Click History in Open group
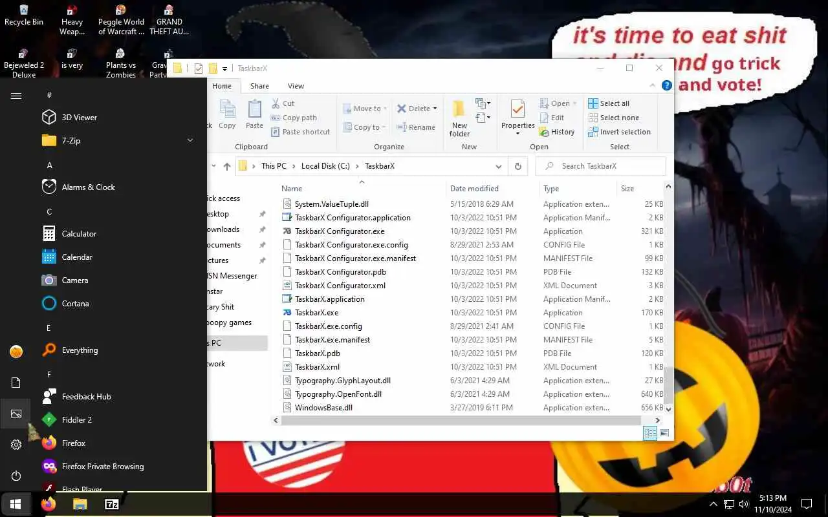This screenshot has width=828, height=517. click(x=557, y=132)
